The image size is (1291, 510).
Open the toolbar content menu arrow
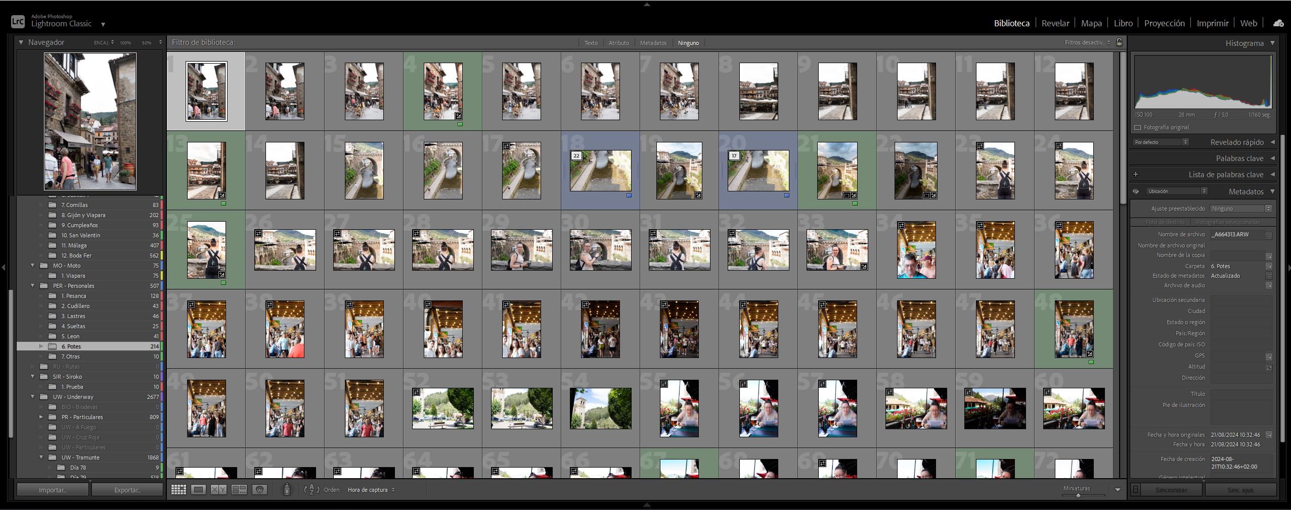pos(1118,490)
